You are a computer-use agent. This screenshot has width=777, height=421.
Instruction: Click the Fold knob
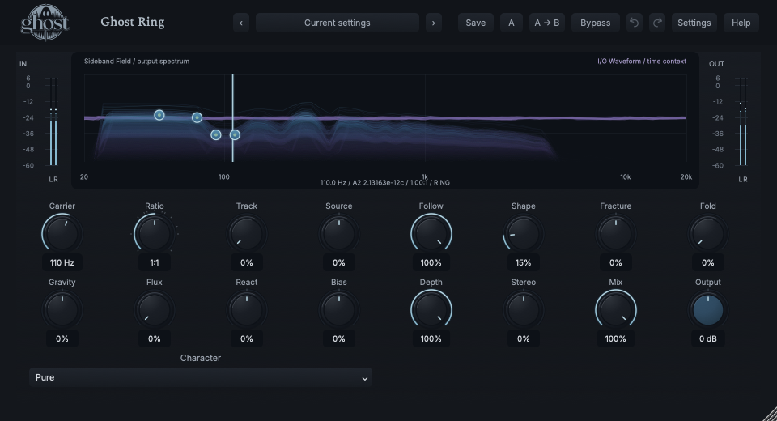pos(707,233)
